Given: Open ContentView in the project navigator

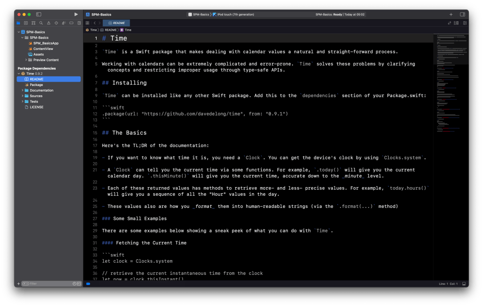Looking at the screenshot, I should [x=43, y=49].
